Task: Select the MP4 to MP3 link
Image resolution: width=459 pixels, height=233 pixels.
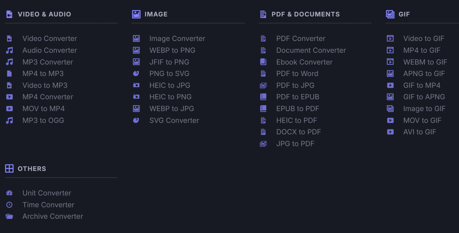Action: (43, 74)
